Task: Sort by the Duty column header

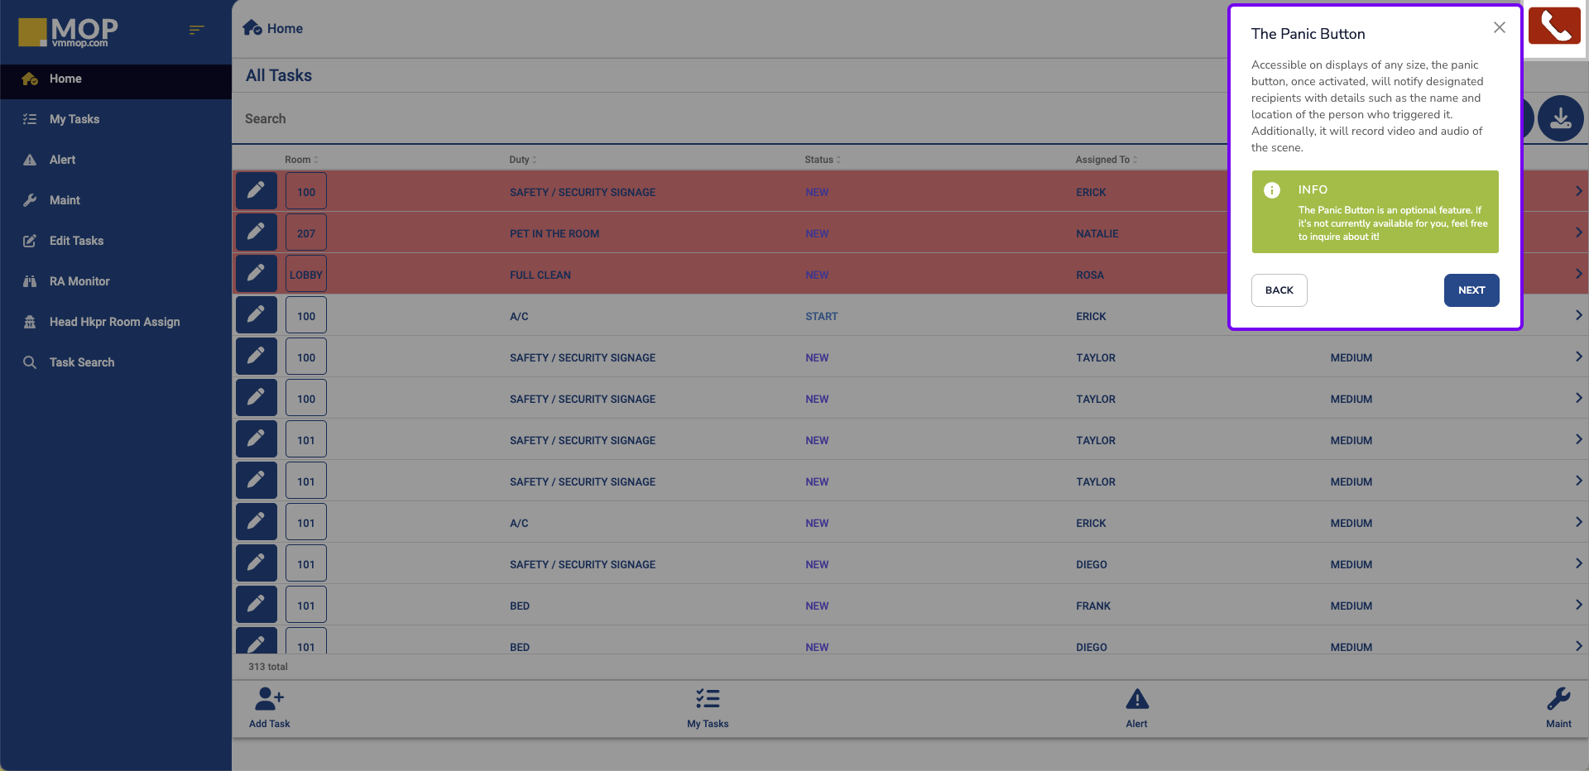Action: tap(523, 160)
